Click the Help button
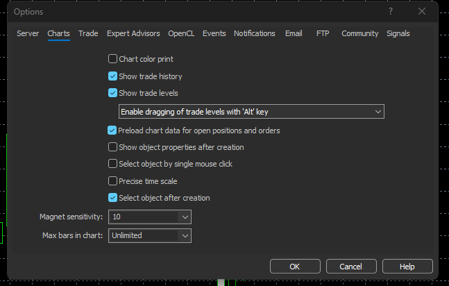 click(x=407, y=267)
